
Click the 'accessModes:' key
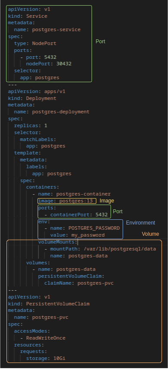[32, 331]
